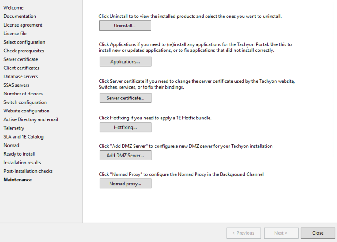The height and width of the screenshot is (242, 337).
Task: Navigate to the SSAS servers page
Action: tap(17, 85)
